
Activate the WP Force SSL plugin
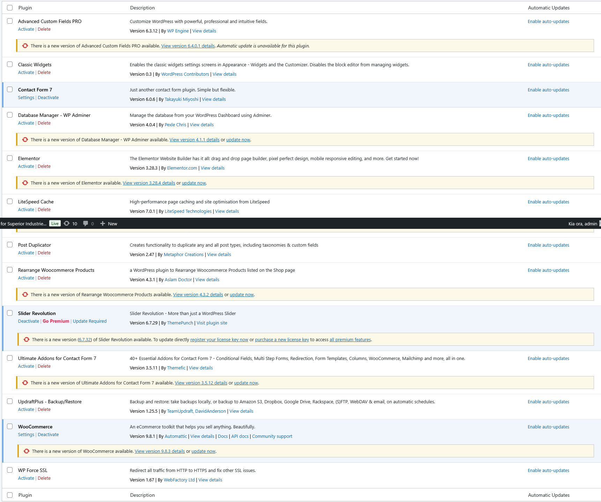point(26,478)
